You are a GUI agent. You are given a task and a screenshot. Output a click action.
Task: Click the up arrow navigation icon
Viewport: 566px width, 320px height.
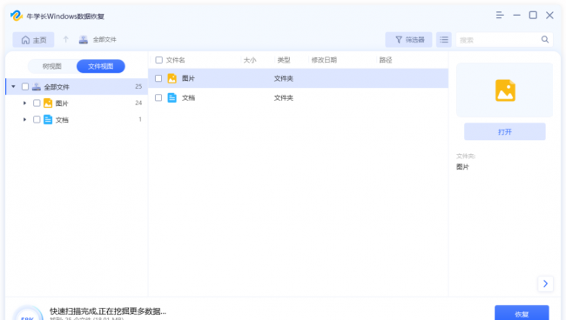(65, 39)
